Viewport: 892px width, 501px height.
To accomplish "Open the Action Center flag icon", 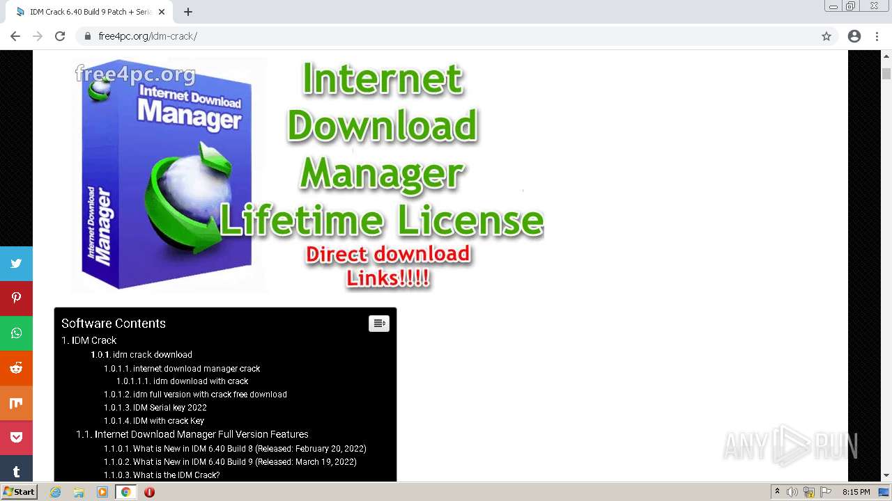I will (825, 492).
